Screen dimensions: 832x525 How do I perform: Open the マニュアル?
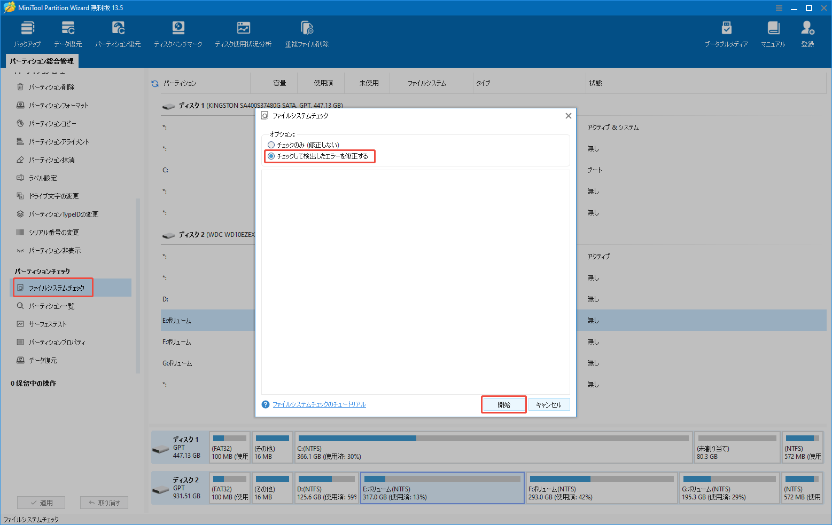pos(772,33)
